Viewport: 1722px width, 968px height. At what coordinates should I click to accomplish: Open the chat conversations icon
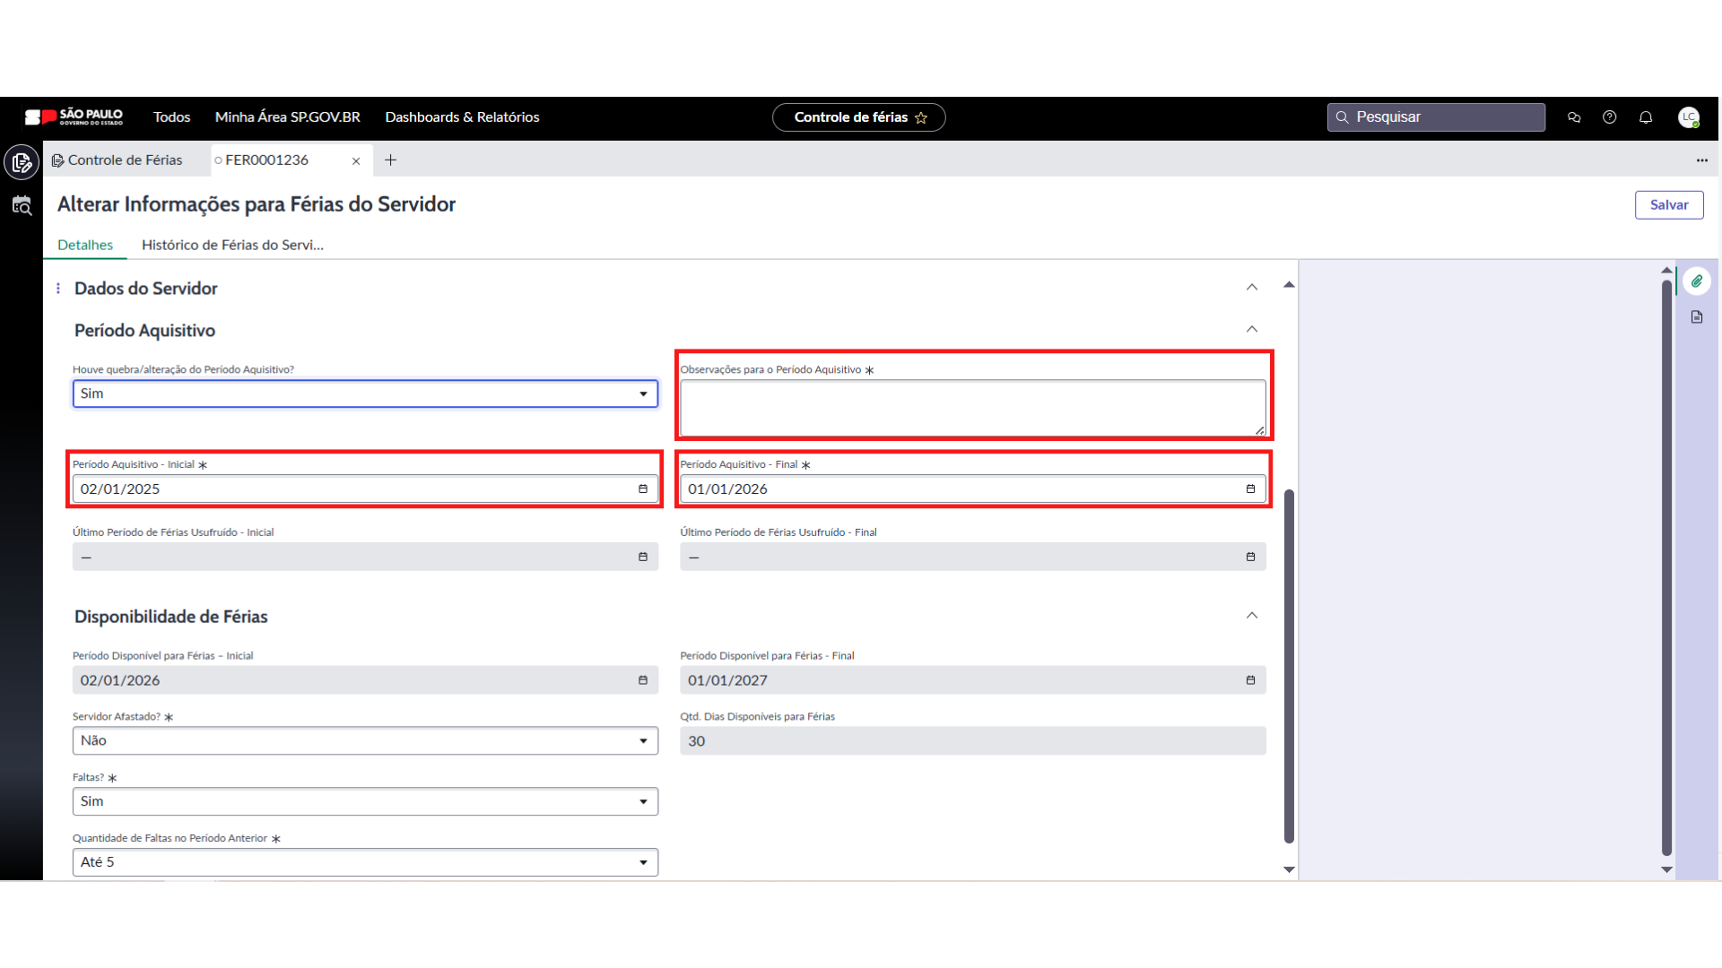[x=1574, y=117]
